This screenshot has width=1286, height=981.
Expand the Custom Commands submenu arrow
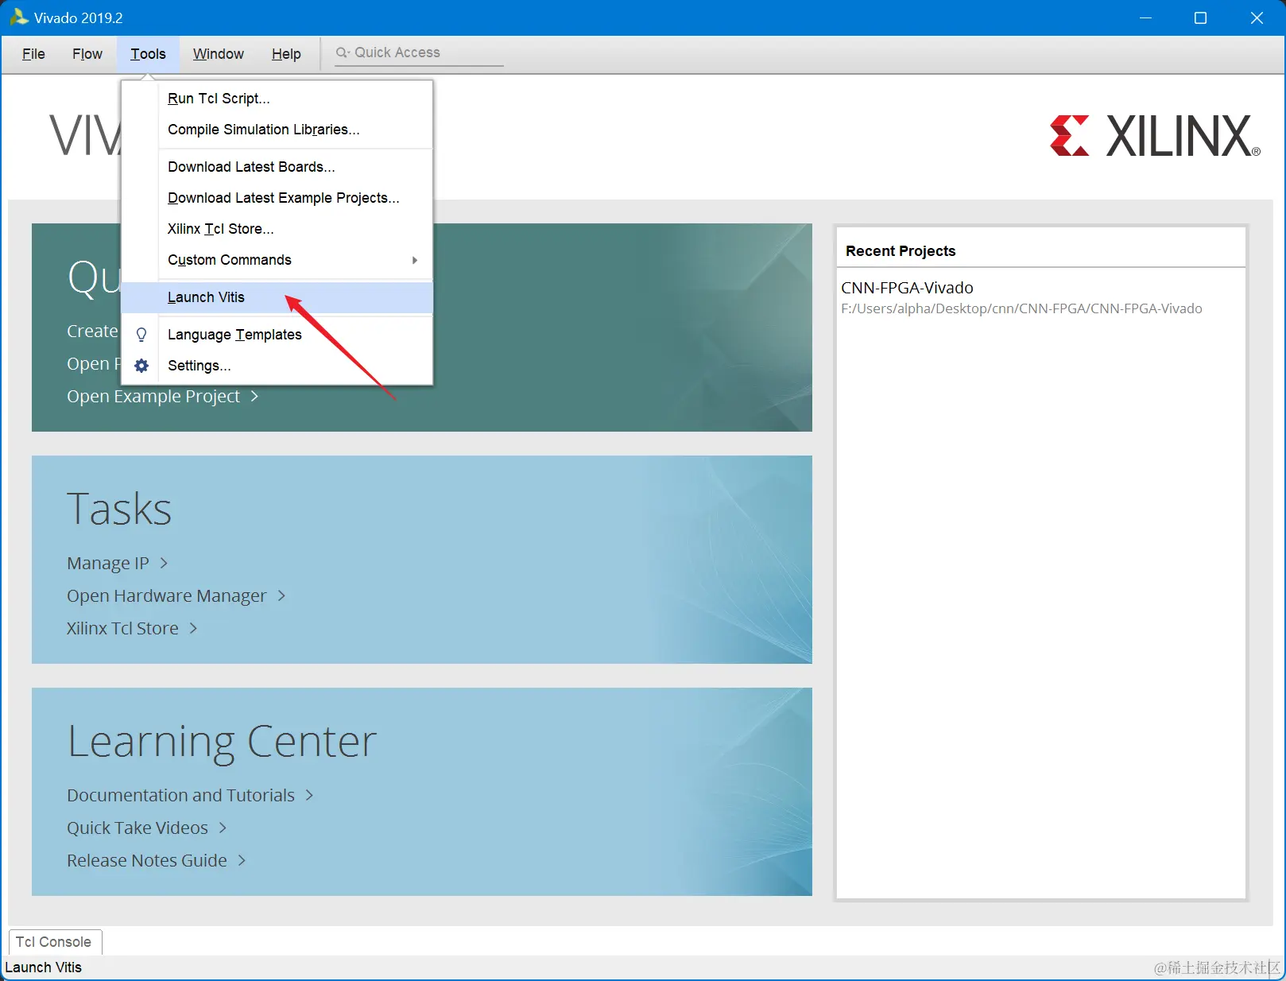(x=415, y=260)
